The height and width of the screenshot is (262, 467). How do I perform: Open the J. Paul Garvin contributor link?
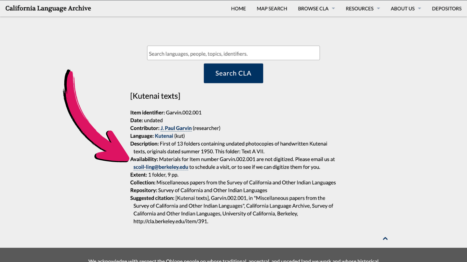point(176,128)
